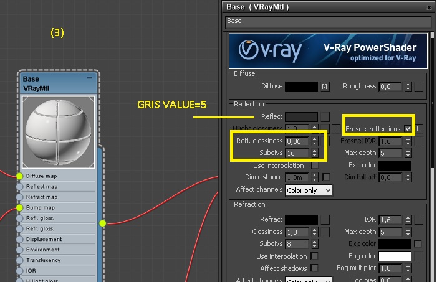Close the Base VRayMtl parameter panel

coord(429,7)
